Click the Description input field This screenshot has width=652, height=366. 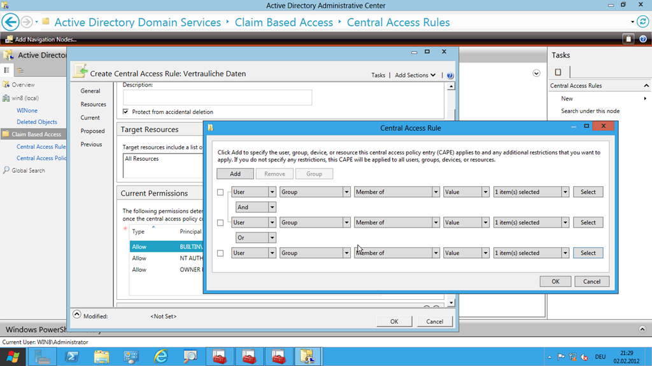[217, 97]
